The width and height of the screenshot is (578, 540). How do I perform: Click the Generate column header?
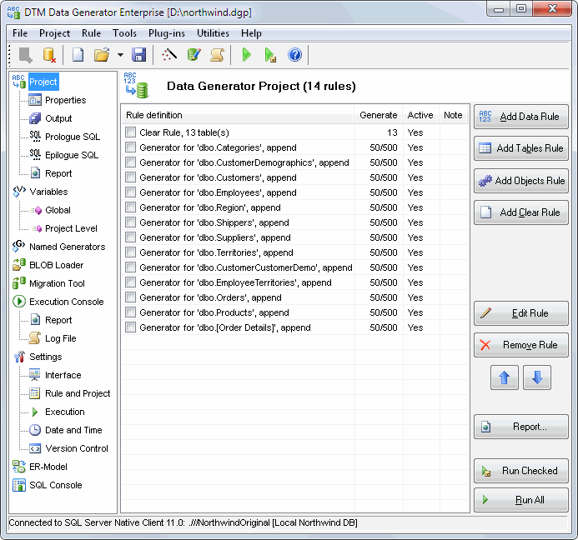378,115
